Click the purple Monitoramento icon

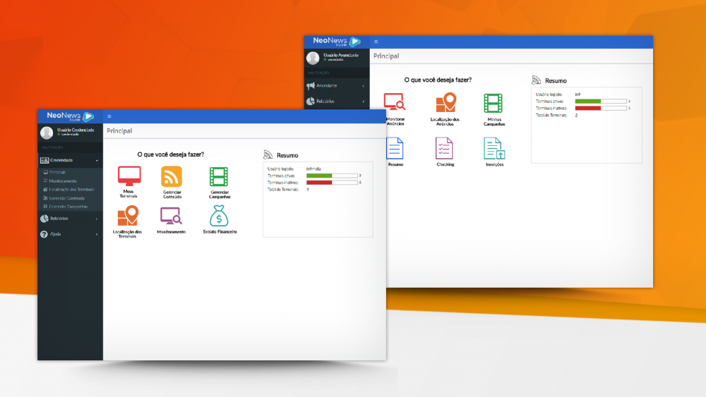171,216
